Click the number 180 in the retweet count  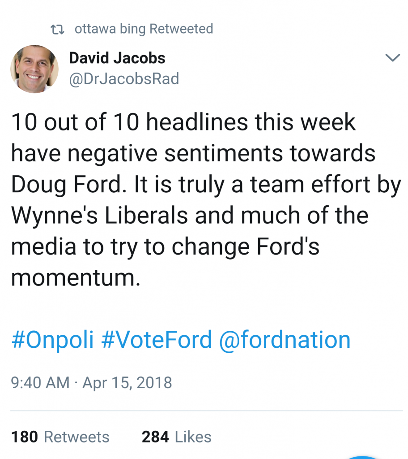[x=25, y=437]
